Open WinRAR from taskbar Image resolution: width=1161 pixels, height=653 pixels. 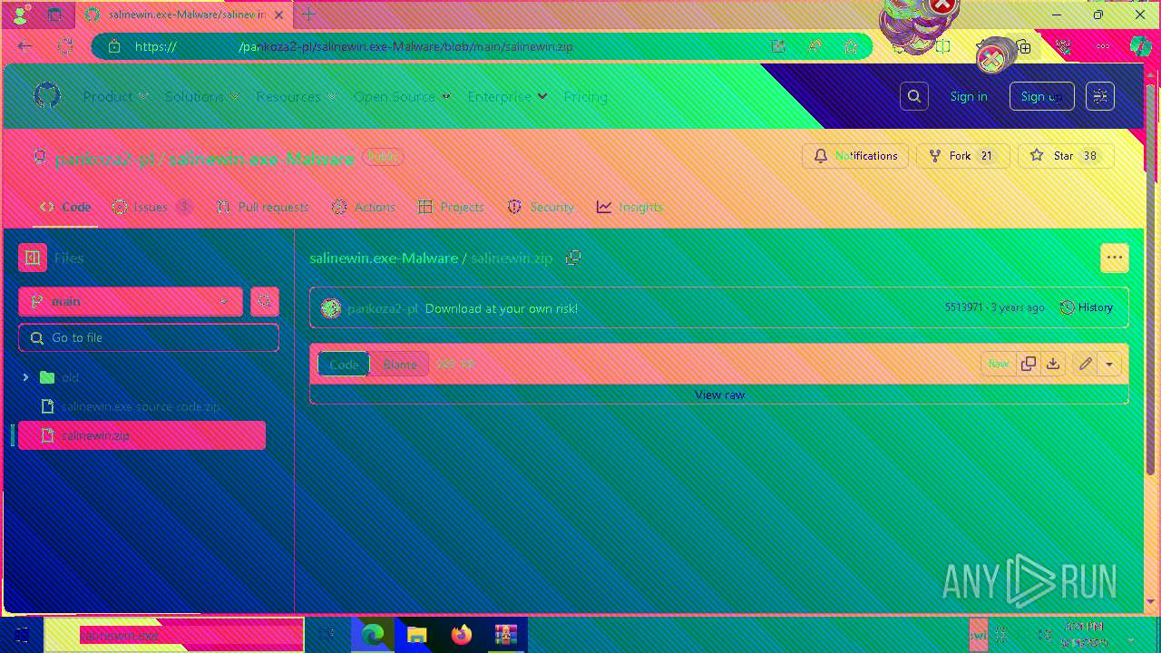click(506, 635)
